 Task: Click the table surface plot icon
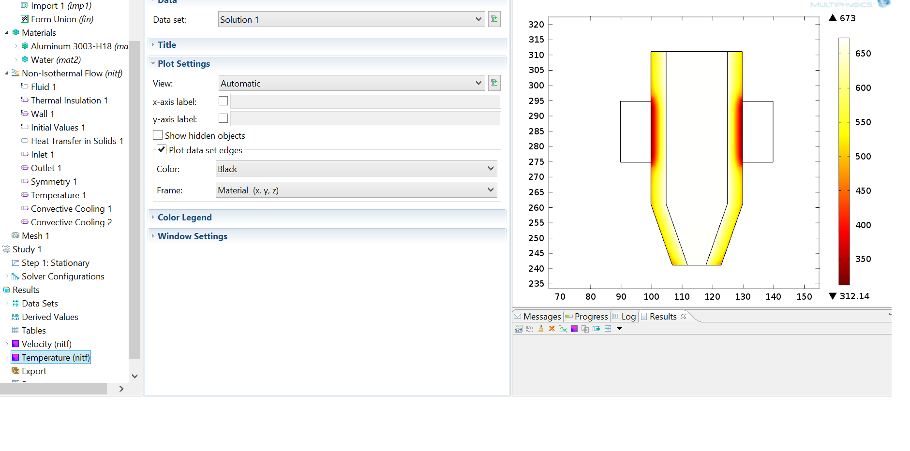(574, 329)
